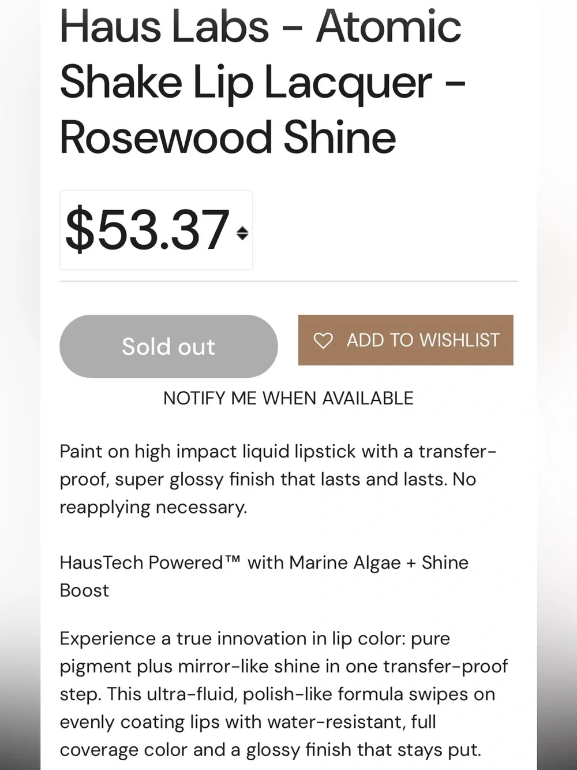The width and height of the screenshot is (577, 770).
Task: Click the Atomic Shake Lip Lacquer title line
Action: 263,81
